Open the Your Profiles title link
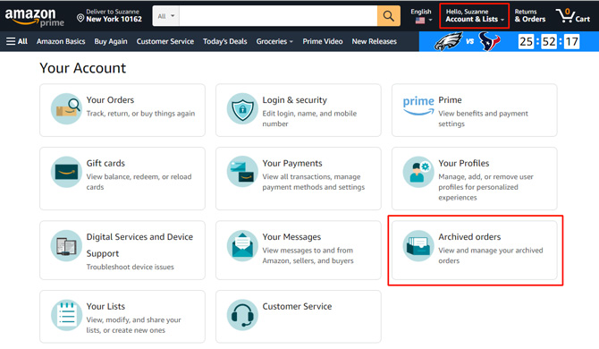The image size is (599, 349). click(464, 164)
